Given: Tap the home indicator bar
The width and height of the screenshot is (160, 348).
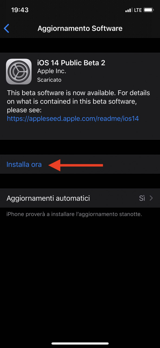Looking at the screenshot, I should tap(80, 343).
